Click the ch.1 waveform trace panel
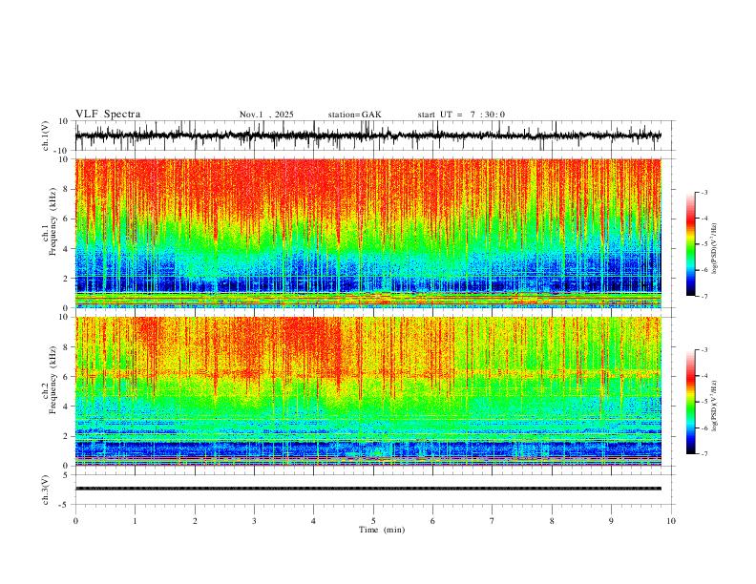 [x=374, y=136]
